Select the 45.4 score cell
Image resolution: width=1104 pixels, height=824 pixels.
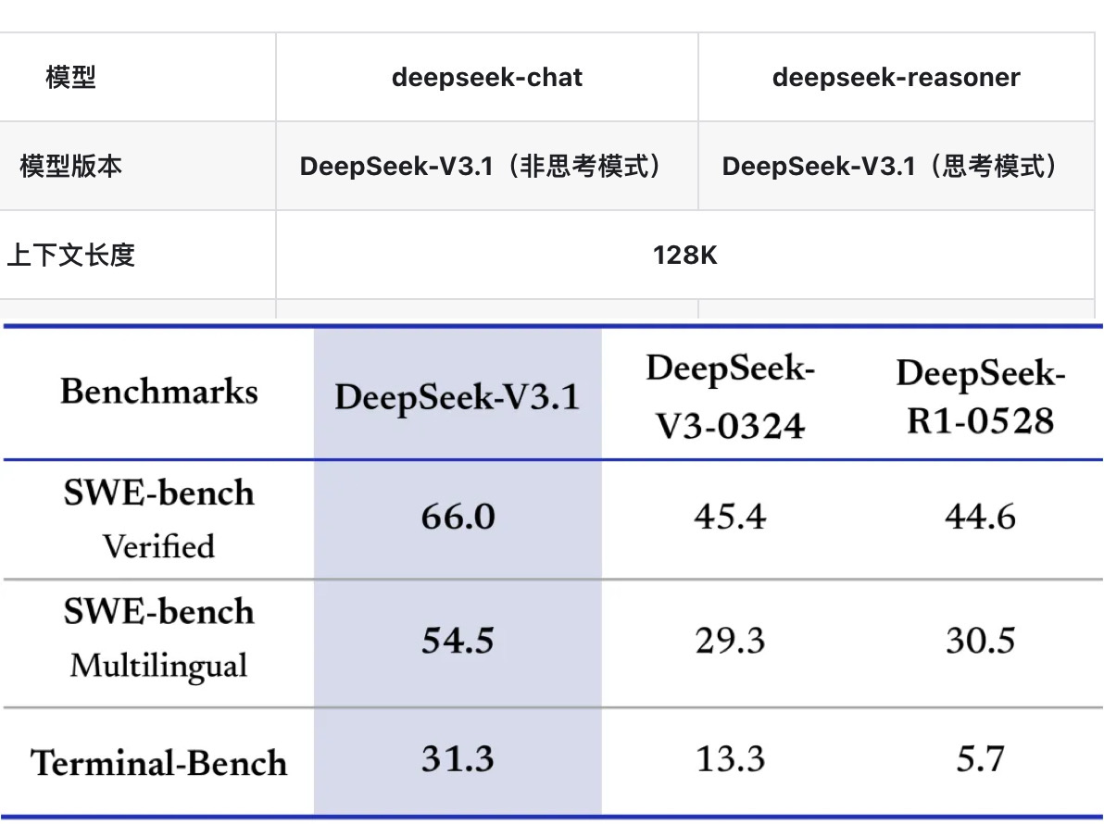pos(730,517)
